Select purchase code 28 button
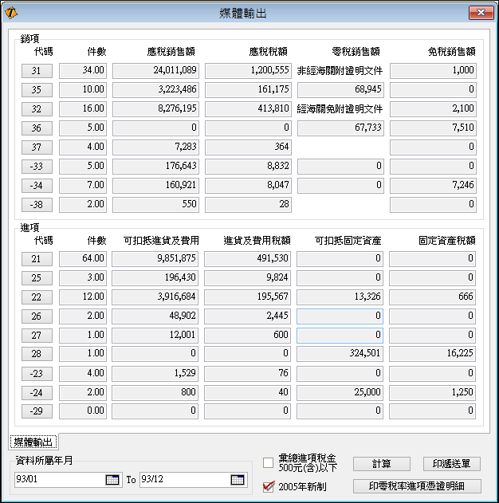Image resolution: width=499 pixels, height=503 pixels. [x=37, y=354]
